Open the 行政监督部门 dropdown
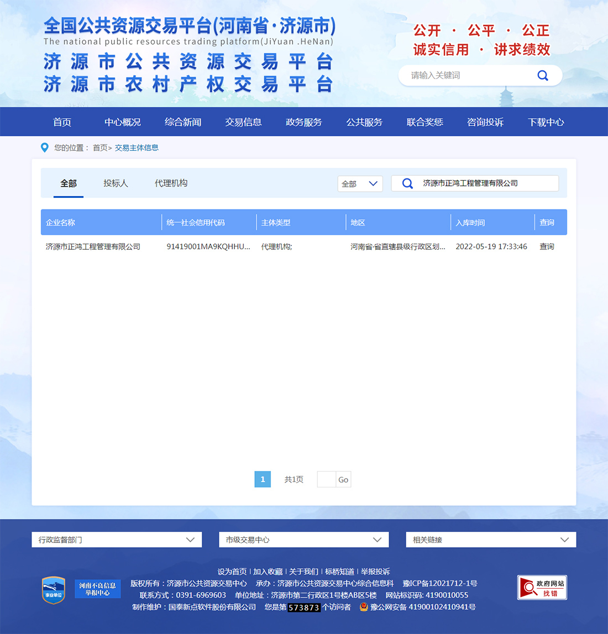This screenshot has width=608, height=634. (x=117, y=539)
